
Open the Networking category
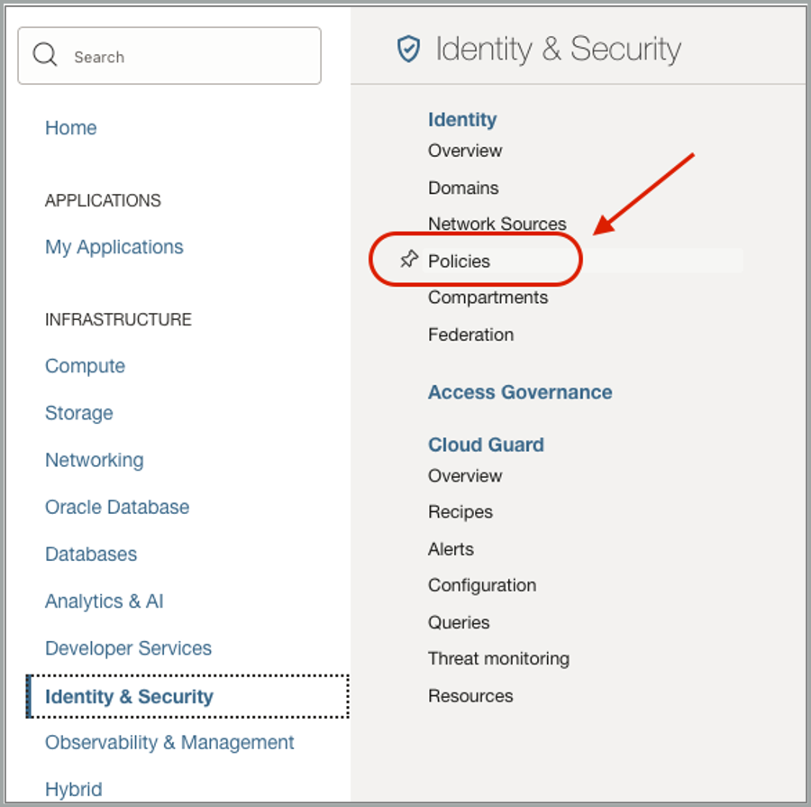(x=94, y=460)
